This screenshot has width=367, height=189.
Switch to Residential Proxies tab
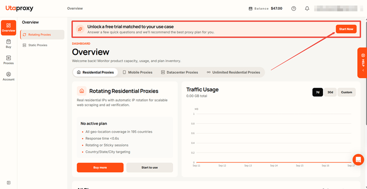point(95,72)
